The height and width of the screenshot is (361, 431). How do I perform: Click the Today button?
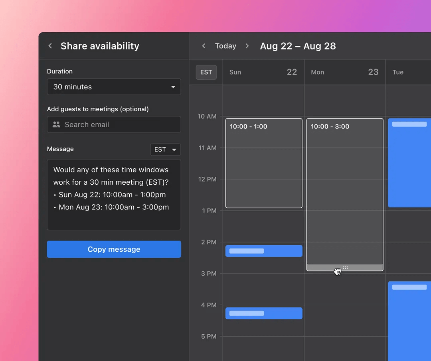225,46
